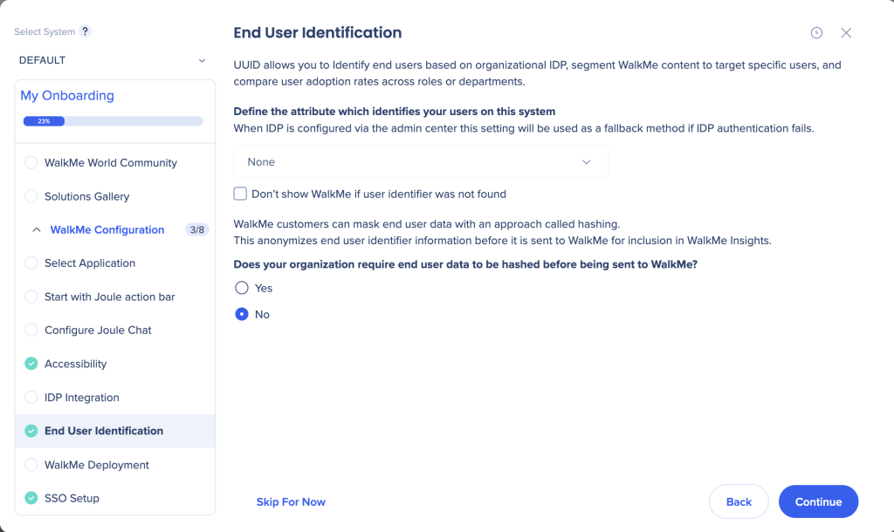Click the Back button
This screenshot has width=894, height=532.
coord(739,501)
